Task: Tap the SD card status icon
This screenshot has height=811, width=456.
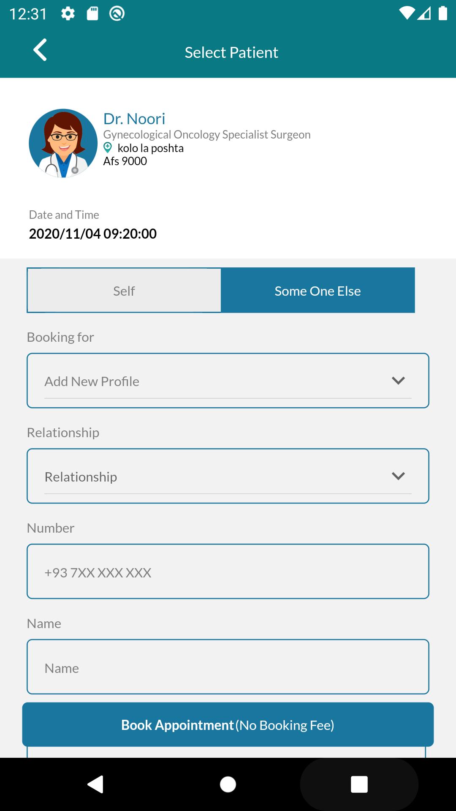Action: (x=92, y=14)
